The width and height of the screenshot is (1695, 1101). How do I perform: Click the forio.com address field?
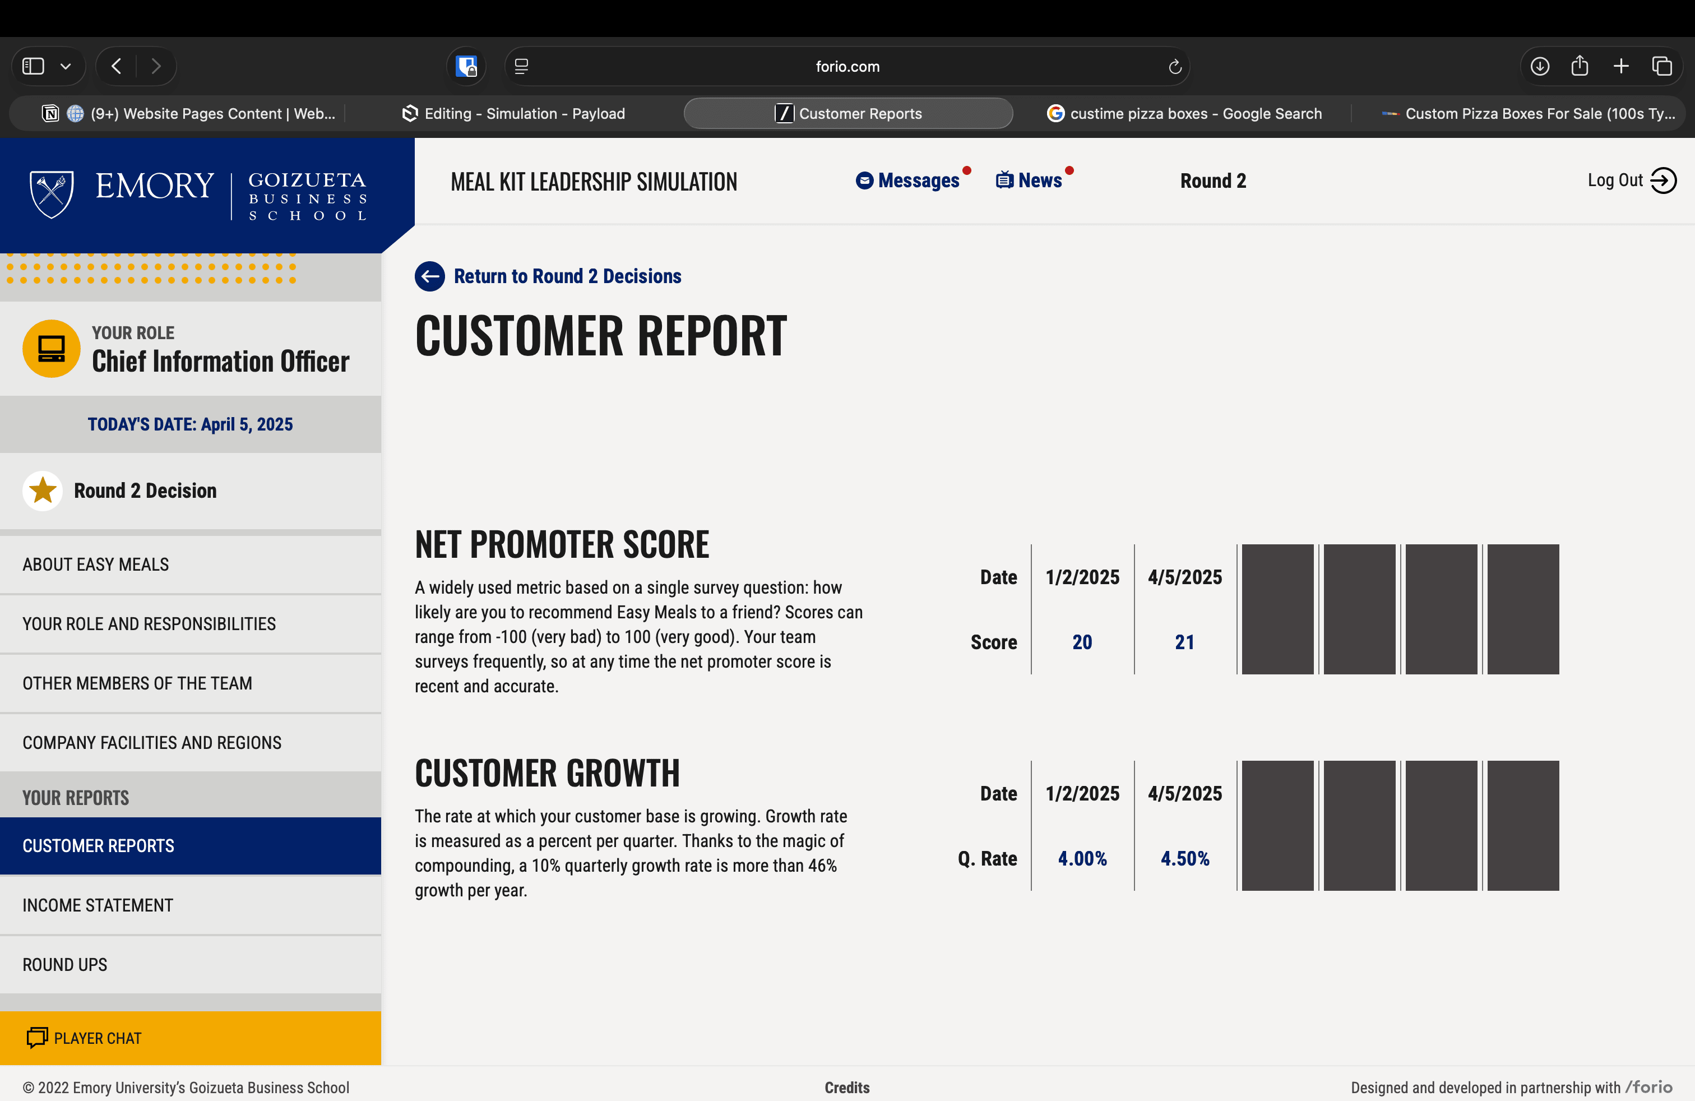tap(847, 66)
